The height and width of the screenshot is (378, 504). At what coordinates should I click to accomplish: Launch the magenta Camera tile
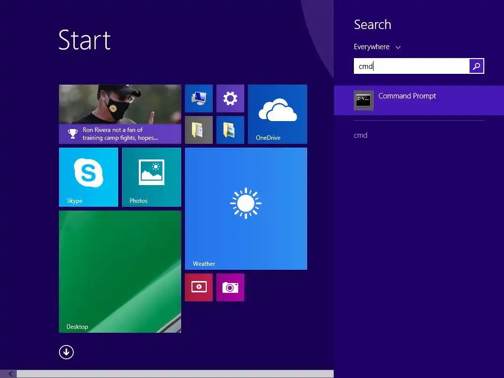(230, 287)
